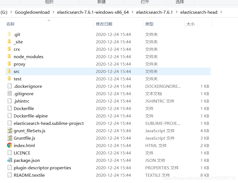Click the 4 KB size cell
Image resolution: width=238 pixels, height=183 pixels.
[x=205, y=131]
